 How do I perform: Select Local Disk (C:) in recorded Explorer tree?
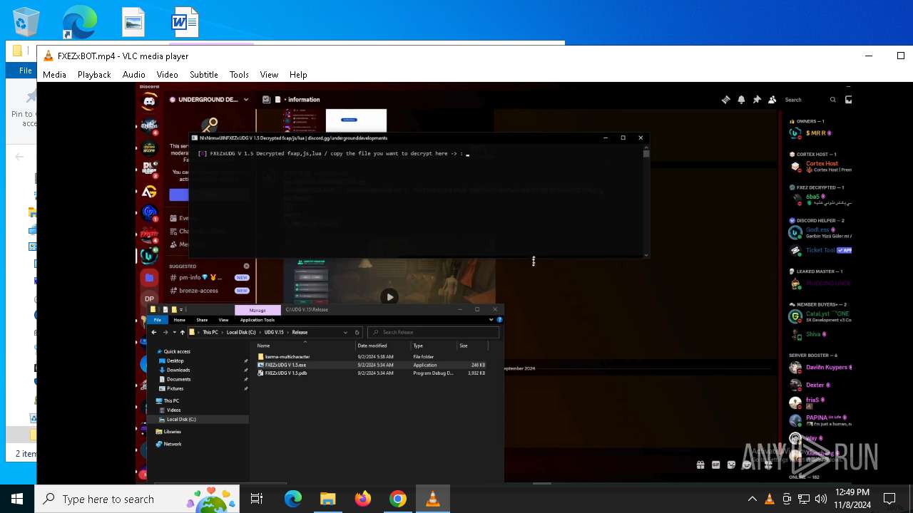181,420
